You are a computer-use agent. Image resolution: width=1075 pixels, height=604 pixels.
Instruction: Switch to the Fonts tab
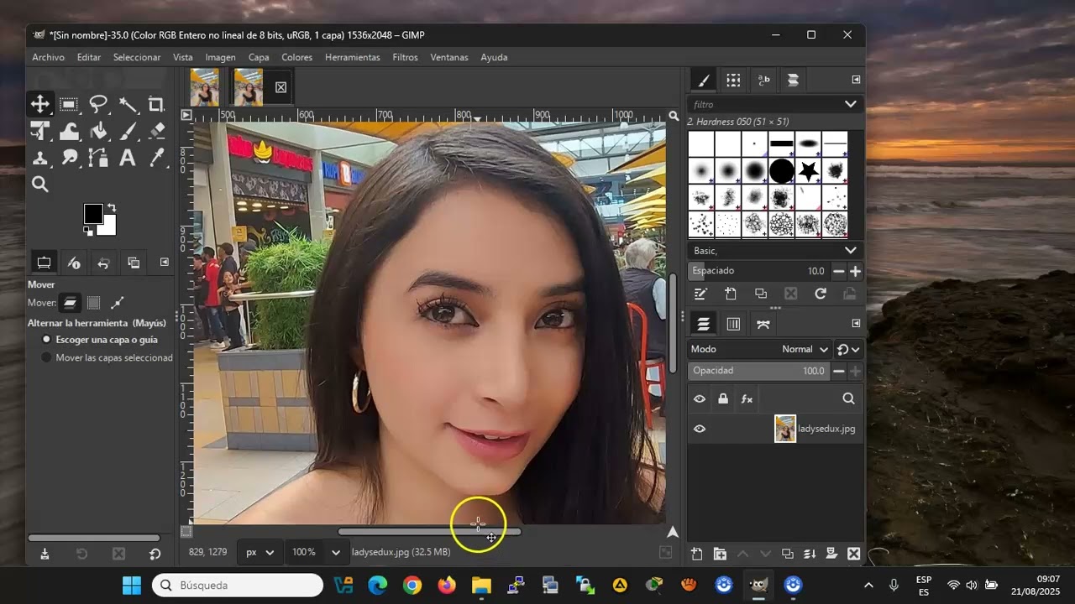click(763, 80)
